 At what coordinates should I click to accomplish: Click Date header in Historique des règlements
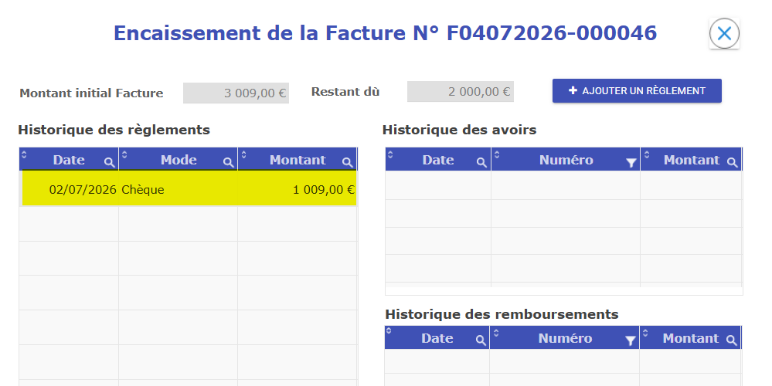pyautogui.click(x=69, y=160)
